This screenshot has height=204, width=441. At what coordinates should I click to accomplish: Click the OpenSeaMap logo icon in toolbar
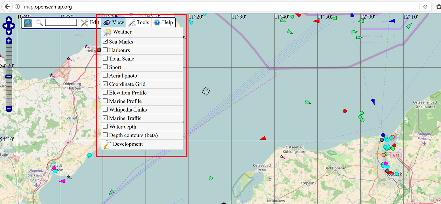(x=28, y=23)
